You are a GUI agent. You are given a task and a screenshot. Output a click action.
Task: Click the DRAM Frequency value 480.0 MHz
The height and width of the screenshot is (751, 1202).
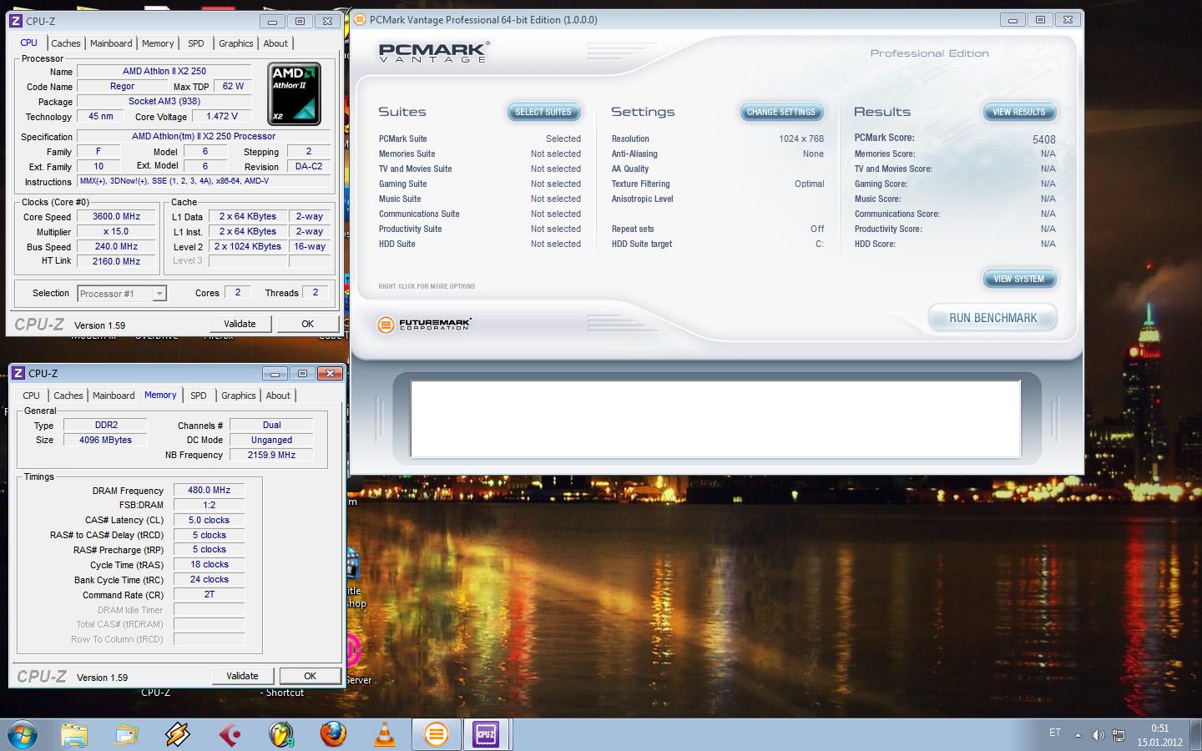[209, 490]
